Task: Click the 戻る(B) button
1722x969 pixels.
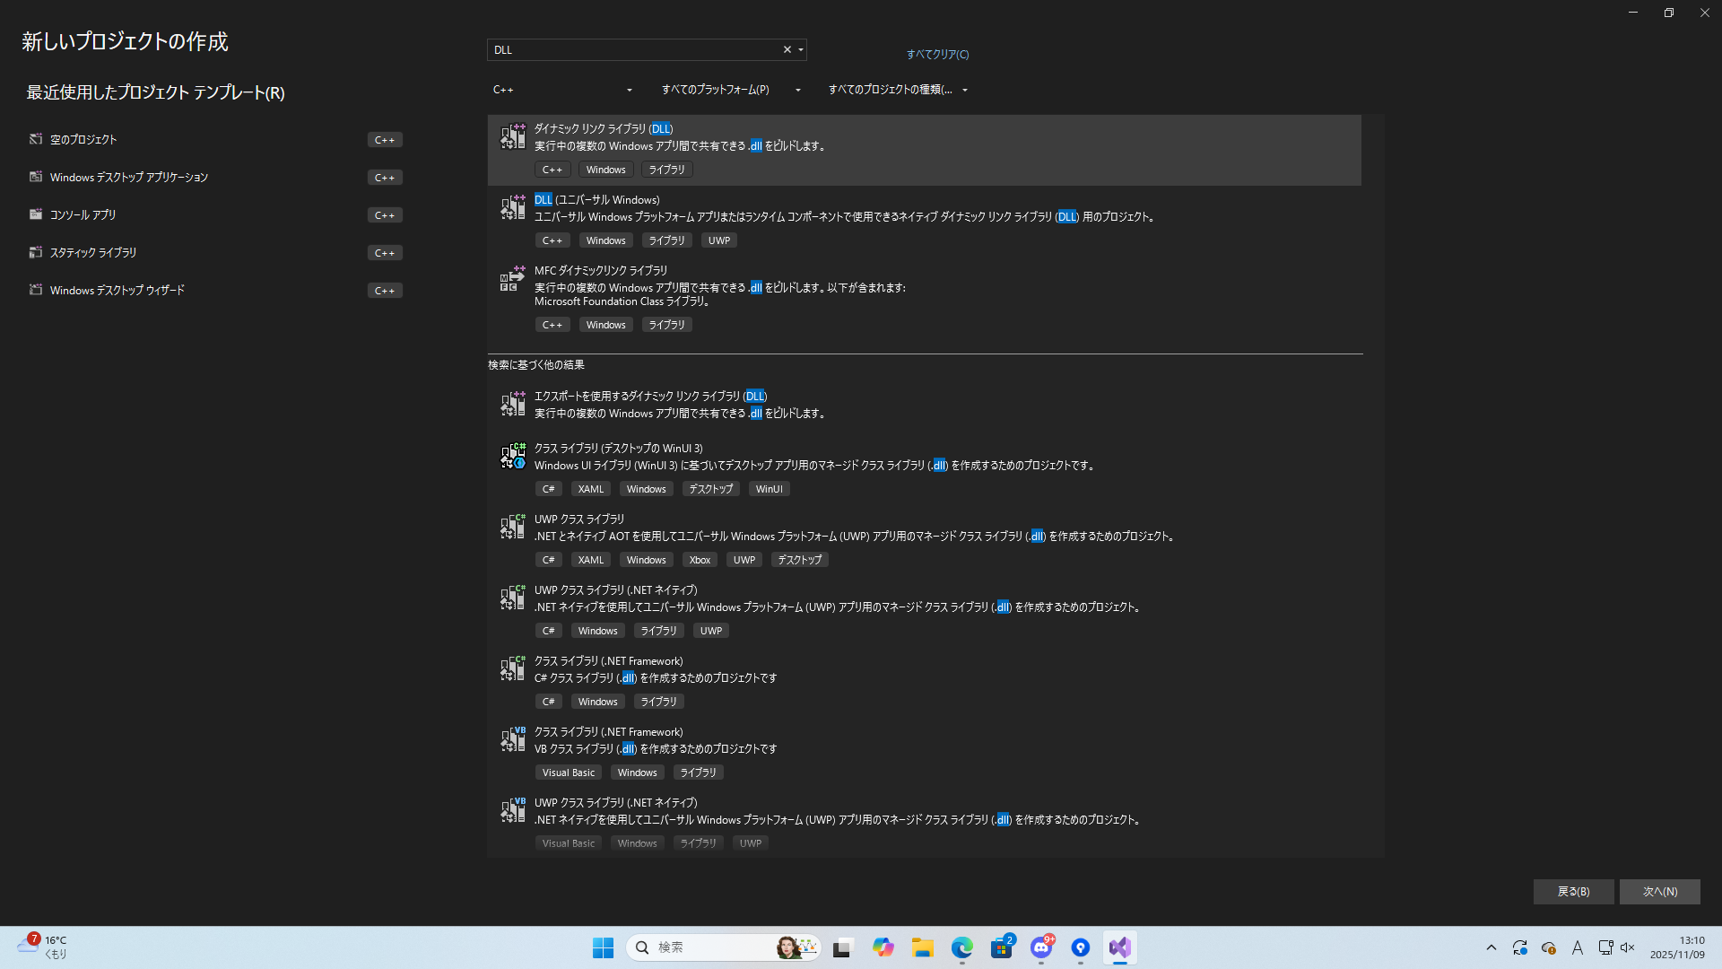Action: [1573, 891]
